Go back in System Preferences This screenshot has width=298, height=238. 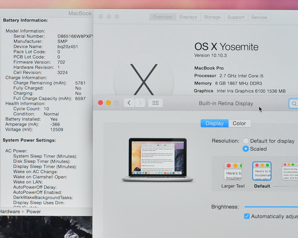tap(129, 103)
